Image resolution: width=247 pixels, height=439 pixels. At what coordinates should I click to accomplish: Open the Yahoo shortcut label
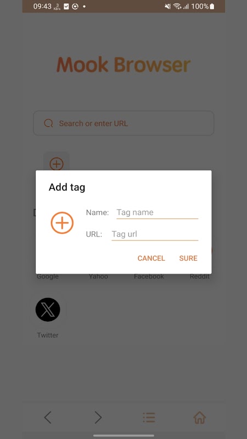coord(98,277)
